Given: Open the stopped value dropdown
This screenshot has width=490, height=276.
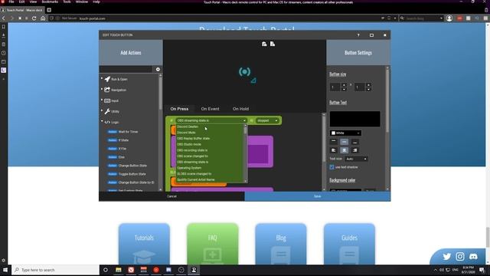Looking at the screenshot, I should pos(267,120).
